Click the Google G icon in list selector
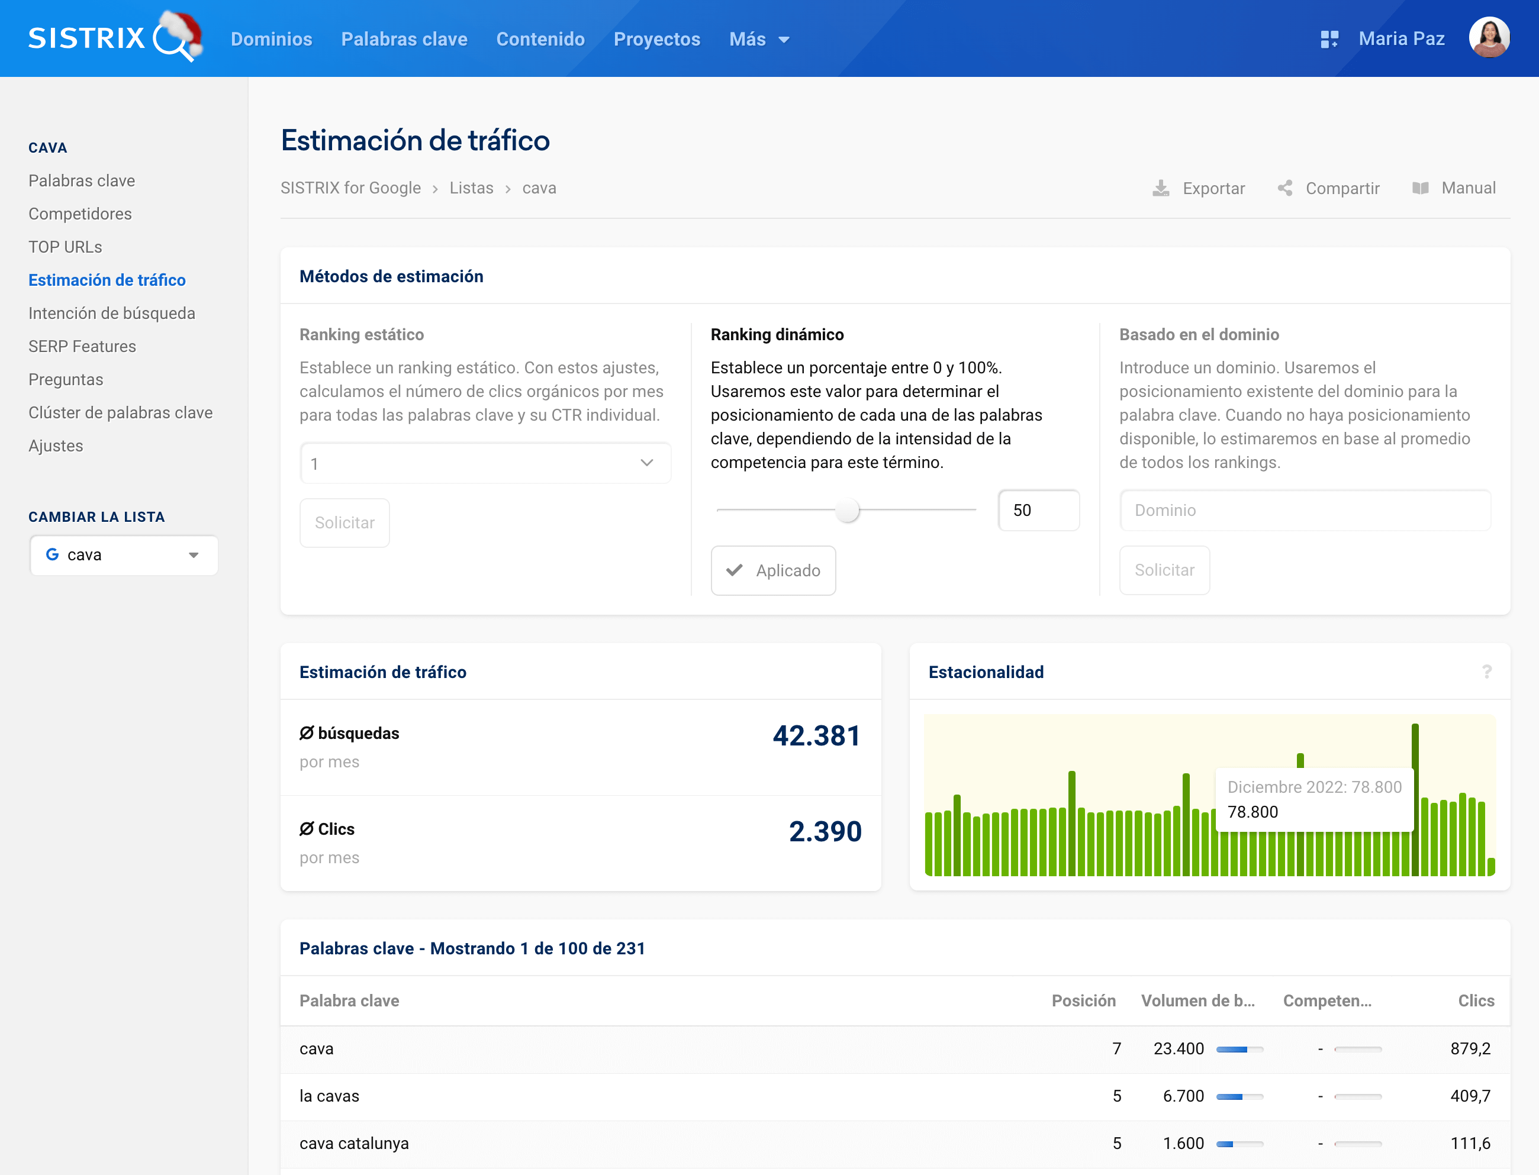Viewport: 1539px width, 1175px height. click(x=53, y=554)
